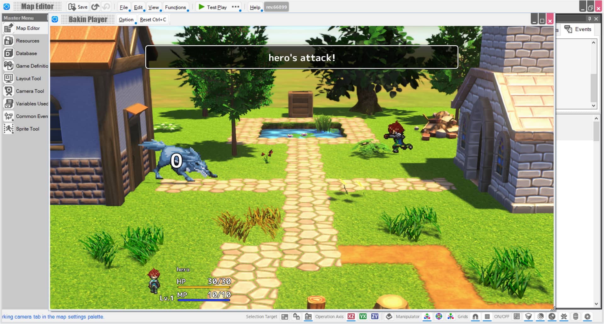Open Game Definition settings
The height and width of the screenshot is (324, 604).
tap(25, 66)
